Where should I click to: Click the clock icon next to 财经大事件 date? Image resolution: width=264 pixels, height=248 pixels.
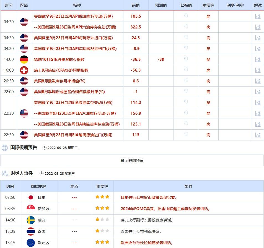(42, 173)
